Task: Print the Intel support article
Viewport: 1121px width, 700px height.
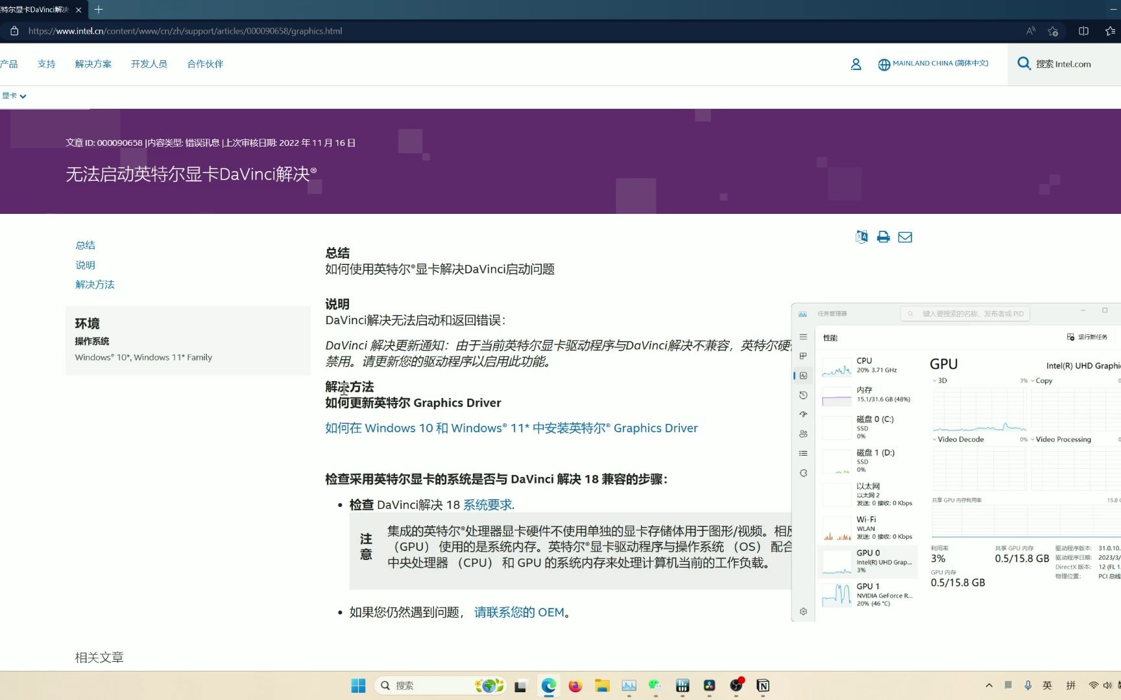Action: 882,237
